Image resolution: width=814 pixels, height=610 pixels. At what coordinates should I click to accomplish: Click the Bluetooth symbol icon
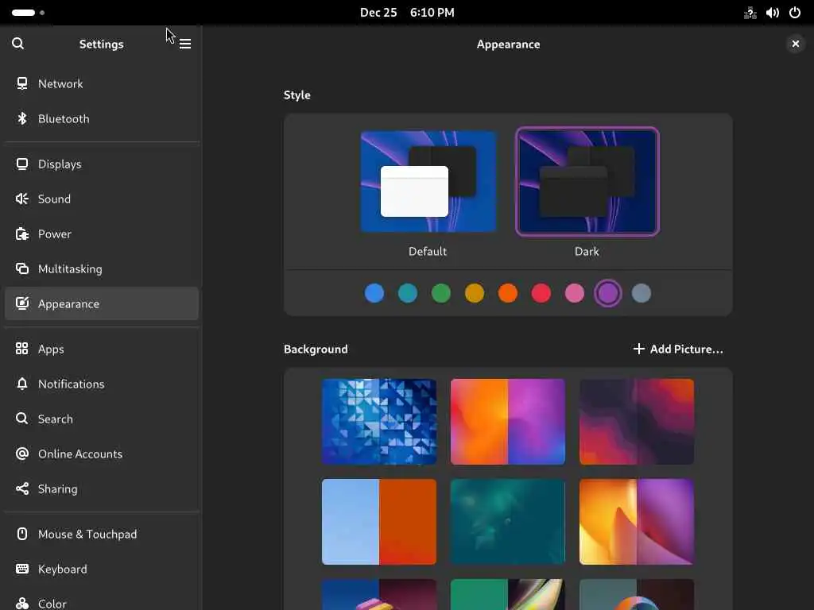click(x=21, y=119)
